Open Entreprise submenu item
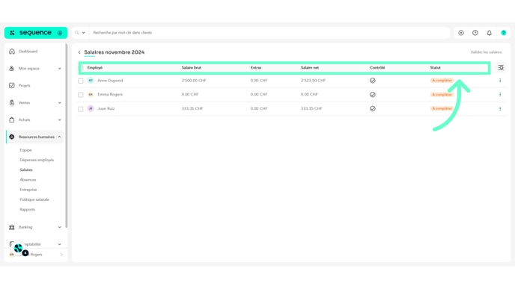This screenshot has width=515, height=289. 28,190
